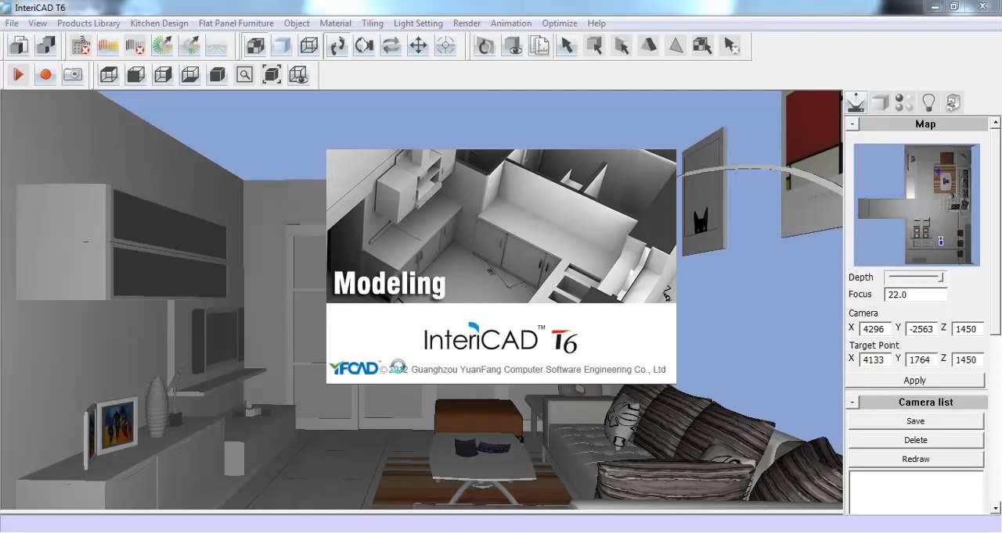
Task: Click the camera list Save button
Action: pos(915,420)
